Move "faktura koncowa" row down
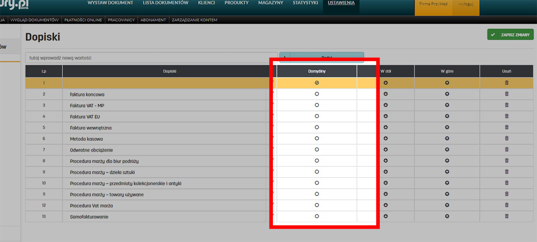 [x=385, y=94]
